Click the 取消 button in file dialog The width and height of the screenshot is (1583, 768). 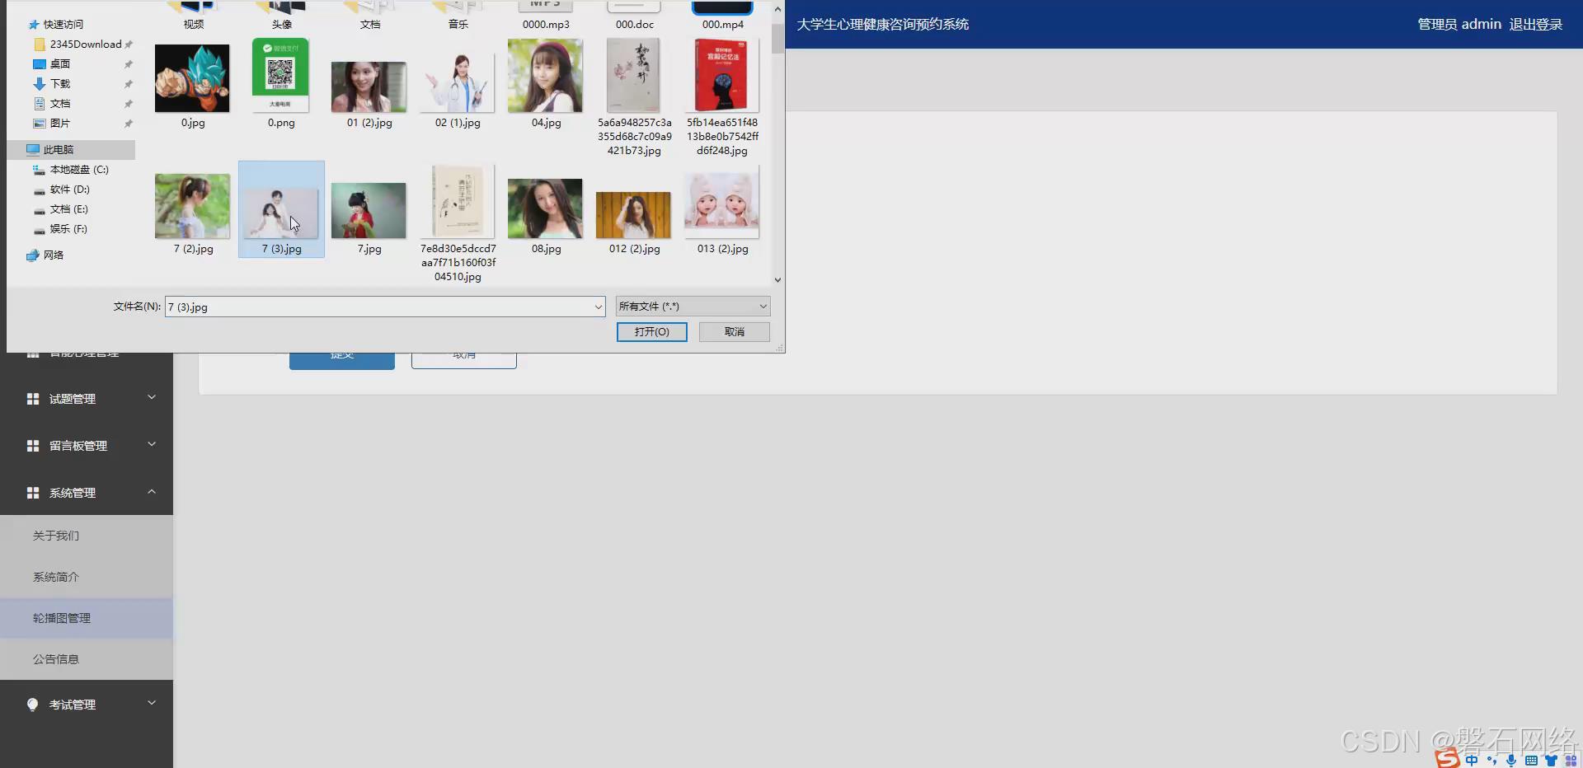pos(734,332)
